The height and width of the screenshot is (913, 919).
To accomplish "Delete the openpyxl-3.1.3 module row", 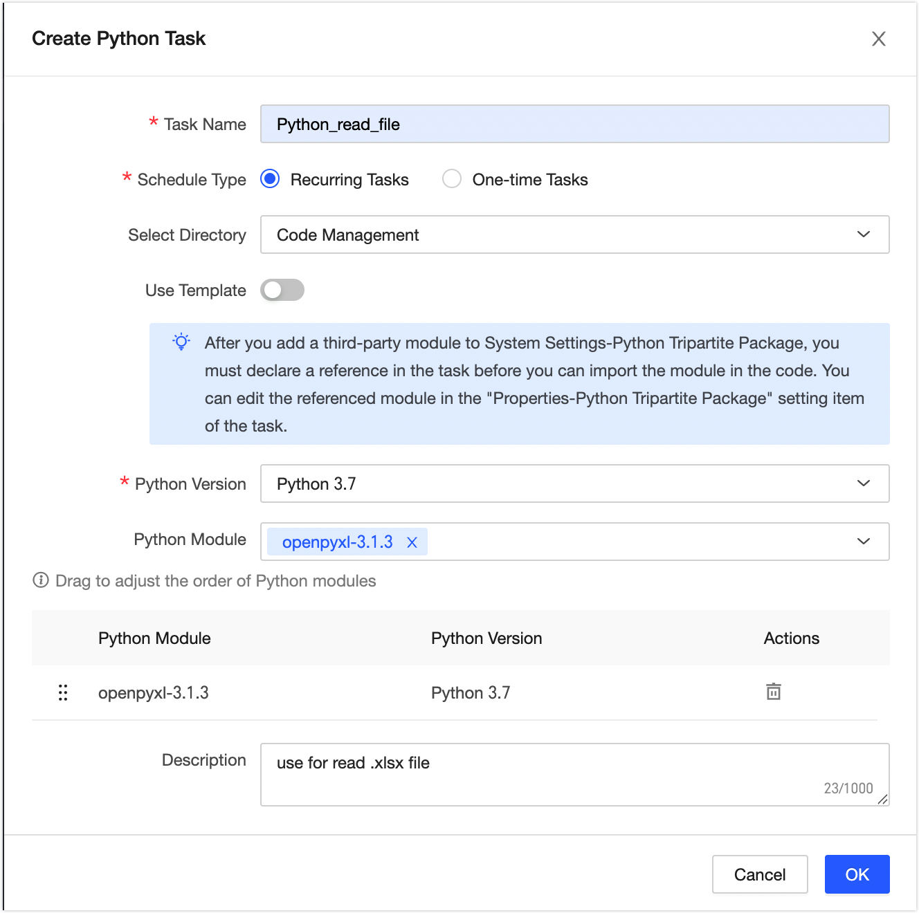I will point(773,692).
